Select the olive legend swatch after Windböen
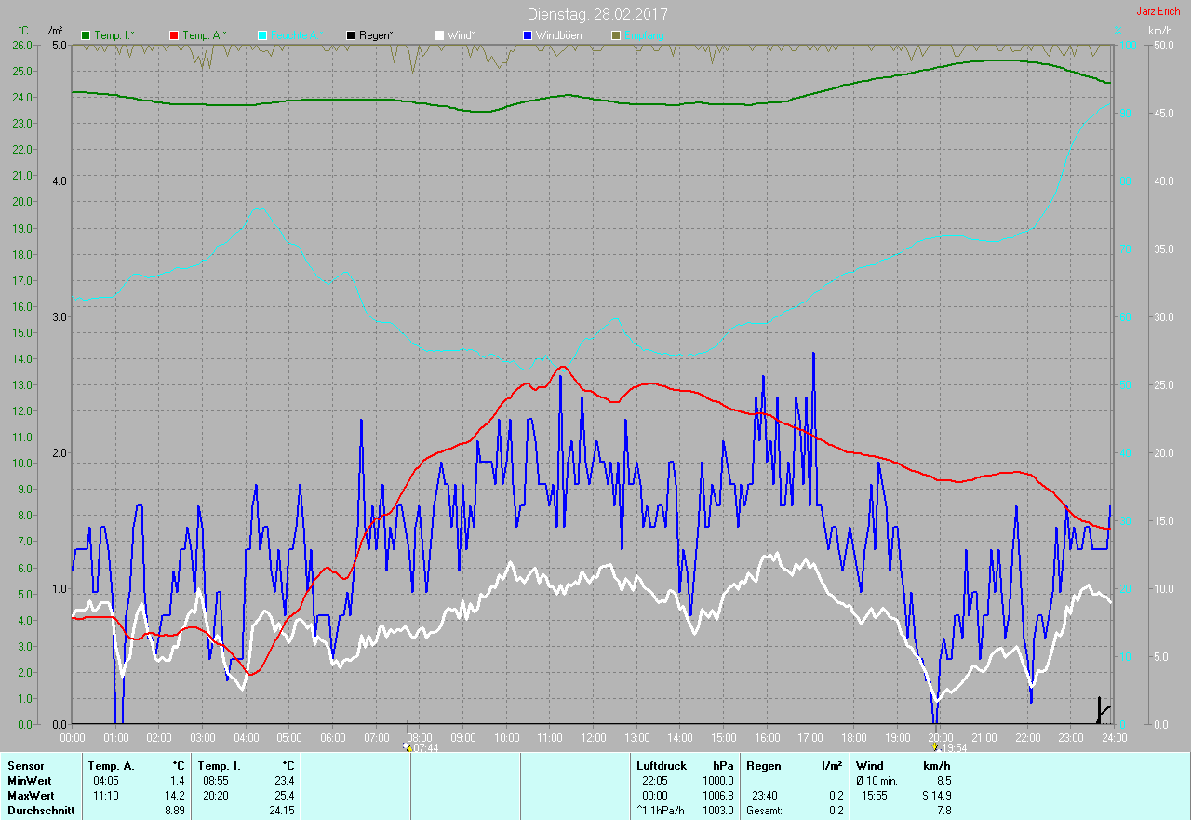The height and width of the screenshot is (820, 1191). [x=615, y=35]
